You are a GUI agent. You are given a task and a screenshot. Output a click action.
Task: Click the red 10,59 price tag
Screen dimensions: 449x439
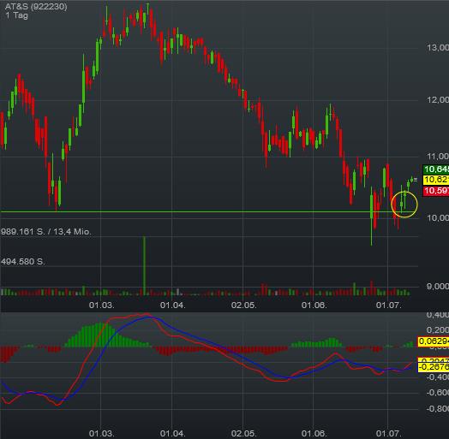436,191
